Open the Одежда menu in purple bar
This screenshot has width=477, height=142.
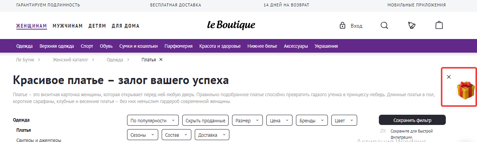coord(24,46)
